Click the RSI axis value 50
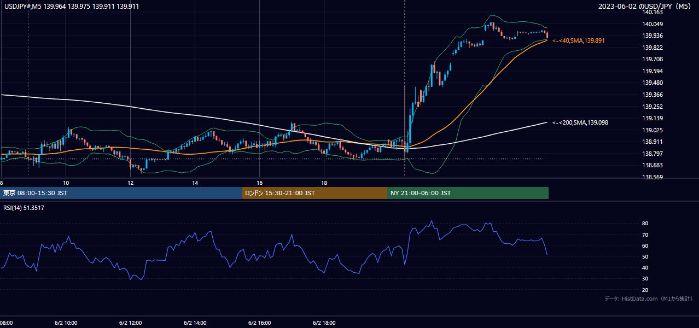The width and height of the screenshot is (699, 328). (x=645, y=256)
